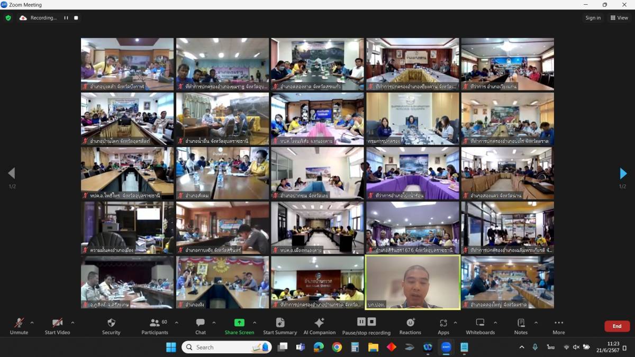The width and height of the screenshot is (635, 357).
Task: Open the Security shield options
Action: 111,326
